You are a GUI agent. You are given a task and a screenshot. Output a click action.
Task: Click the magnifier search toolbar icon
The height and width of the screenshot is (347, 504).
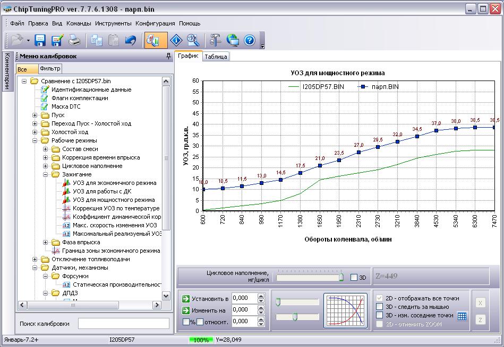tap(193, 40)
